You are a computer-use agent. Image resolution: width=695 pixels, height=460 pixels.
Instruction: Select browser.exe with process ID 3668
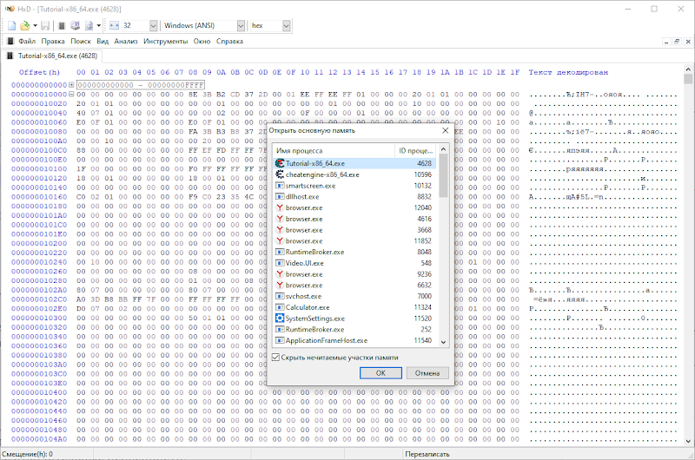354,230
